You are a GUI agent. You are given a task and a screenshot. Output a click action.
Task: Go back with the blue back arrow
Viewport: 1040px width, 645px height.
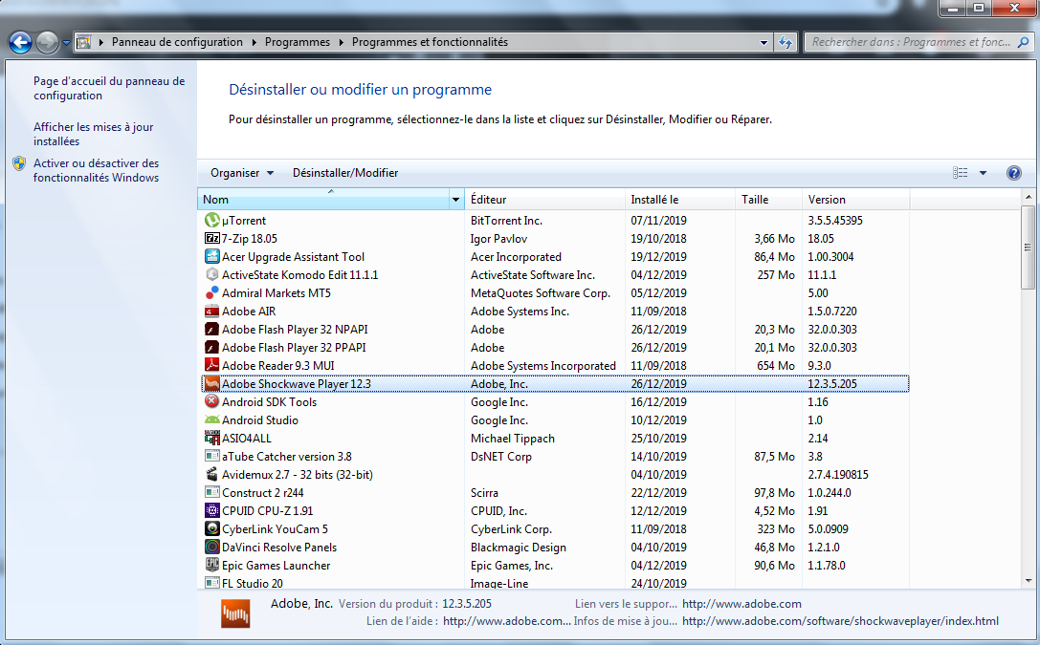tap(20, 42)
